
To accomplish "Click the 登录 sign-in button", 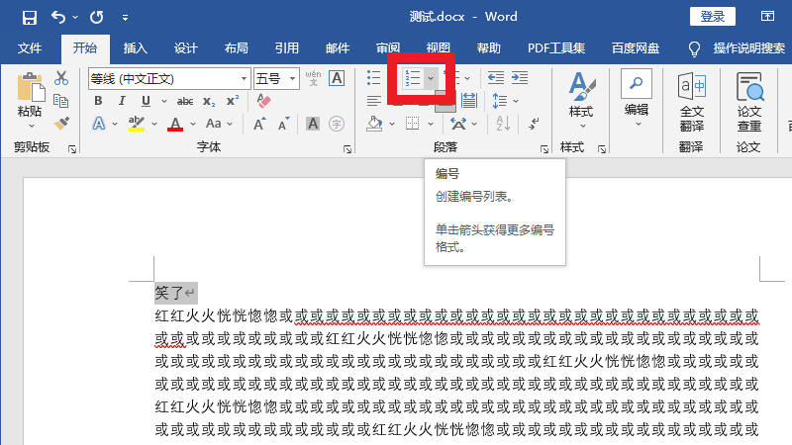I will 713,17.
